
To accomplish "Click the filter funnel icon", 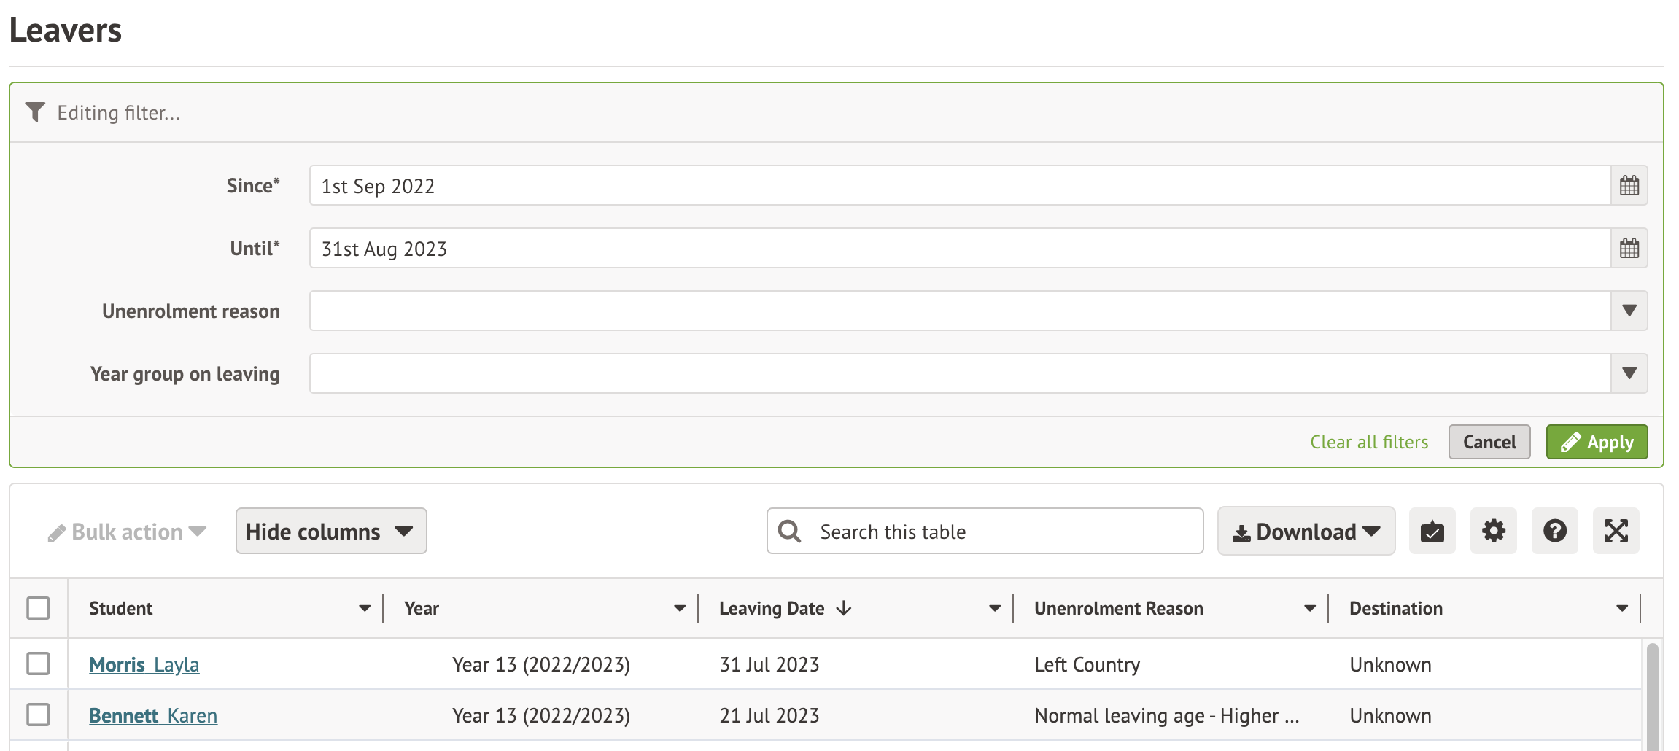I will click(35, 112).
